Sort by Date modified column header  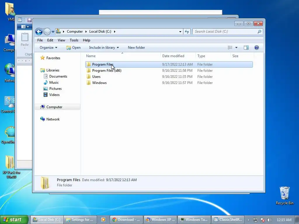click(178, 56)
